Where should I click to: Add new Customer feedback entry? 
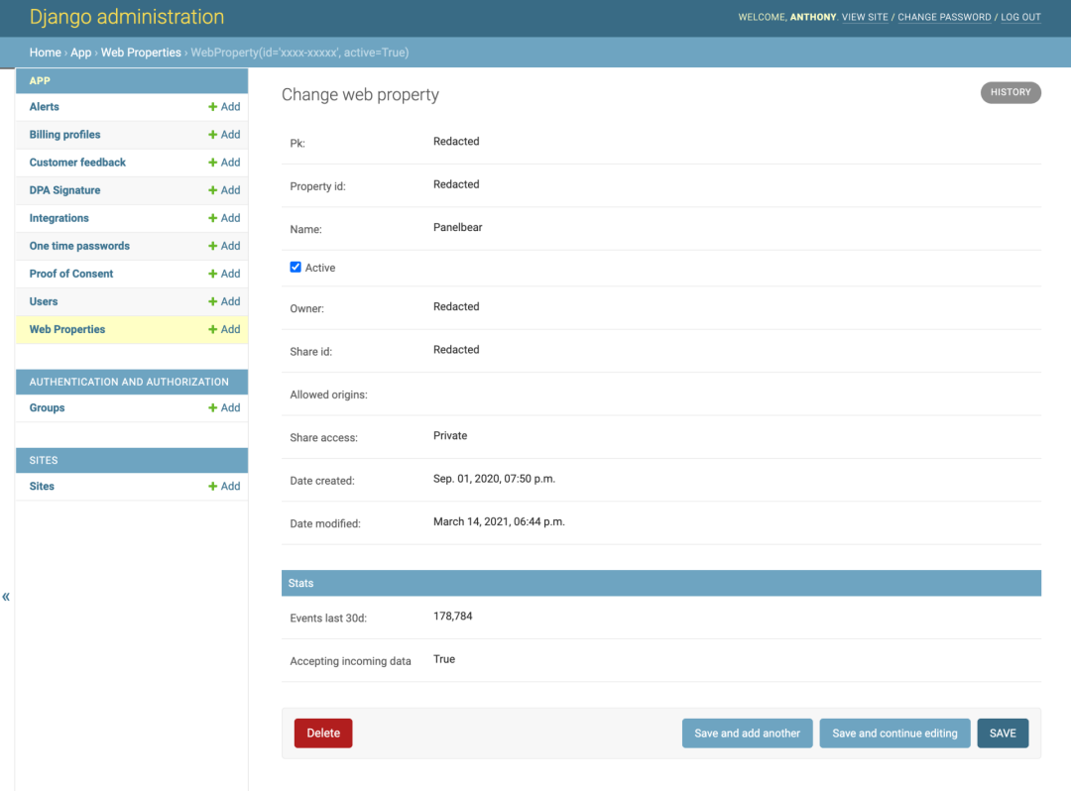(x=224, y=163)
